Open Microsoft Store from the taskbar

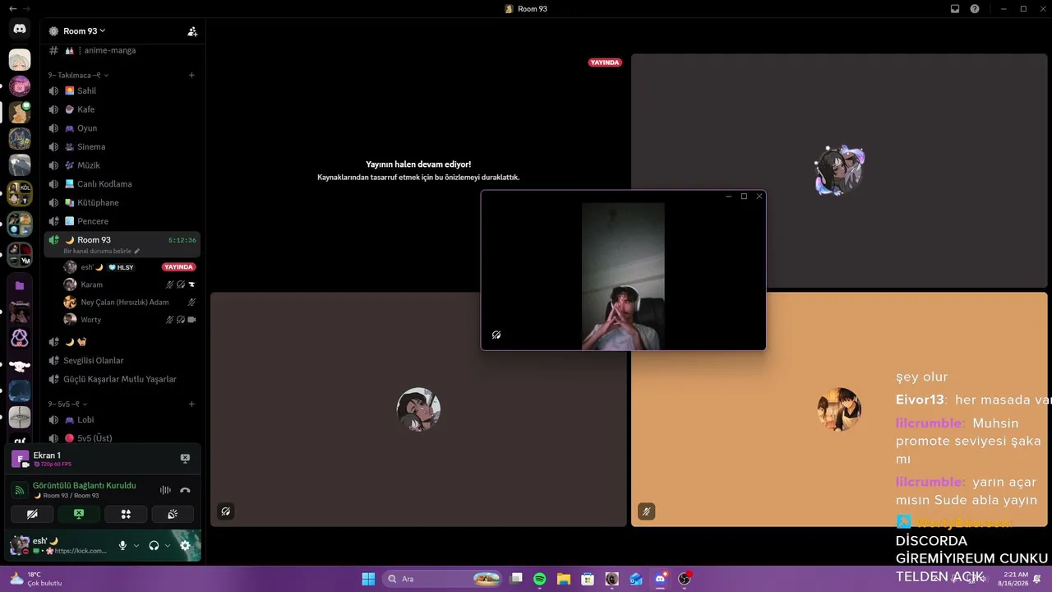coord(588,579)
